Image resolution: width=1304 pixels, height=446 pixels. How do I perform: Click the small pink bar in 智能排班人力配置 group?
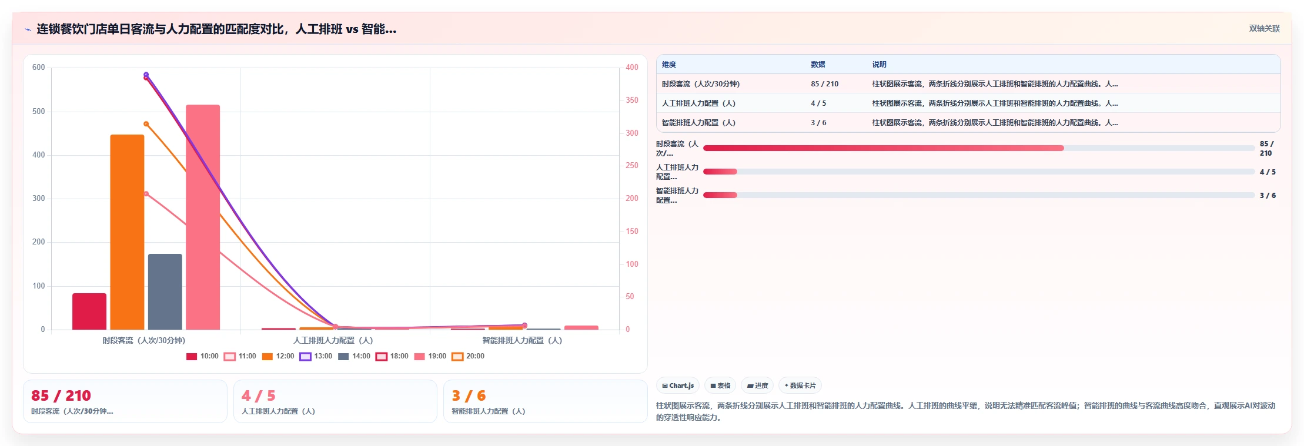coord(581,328)
